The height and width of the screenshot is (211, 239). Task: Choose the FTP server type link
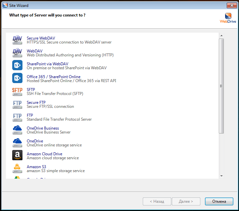[30, 115]
